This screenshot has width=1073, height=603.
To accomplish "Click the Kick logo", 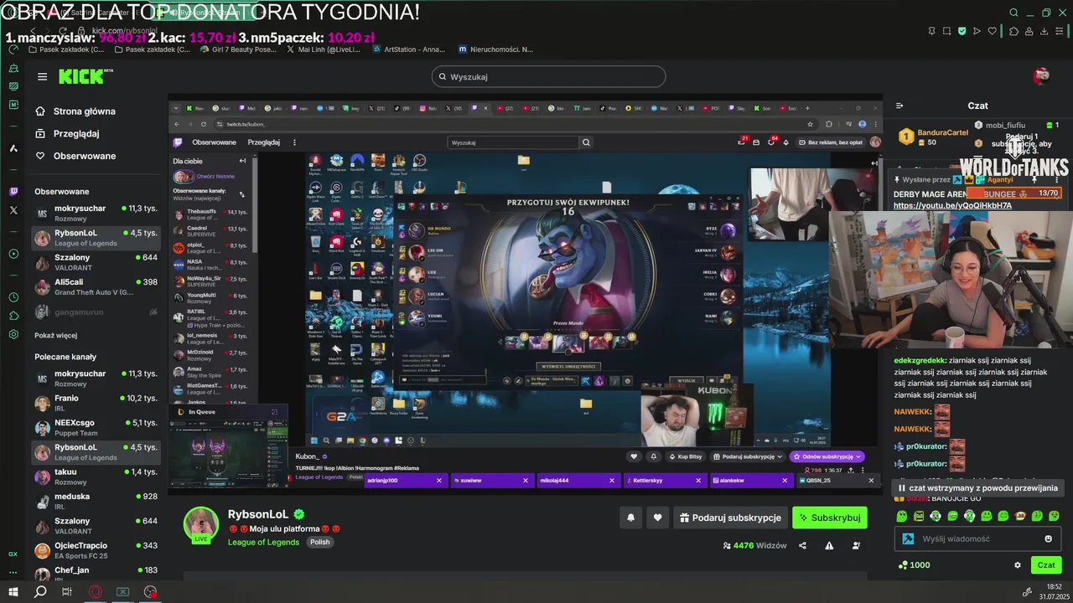I will pos(83,76).
